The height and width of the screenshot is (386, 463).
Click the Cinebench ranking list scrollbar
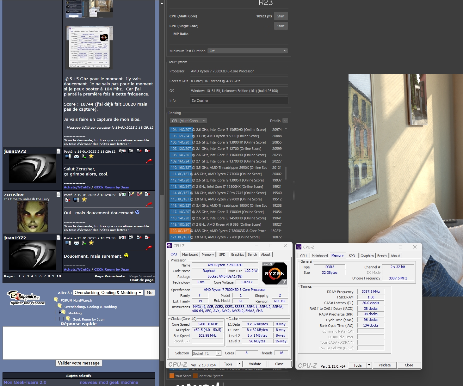(x=286, y=173)
